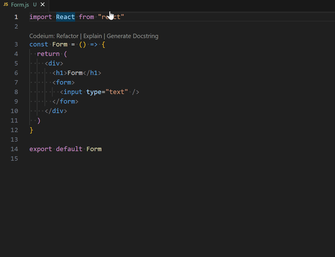This screenshot has width=335, height=257.
Task: Click the highlighted React import word
Action: 65,17
